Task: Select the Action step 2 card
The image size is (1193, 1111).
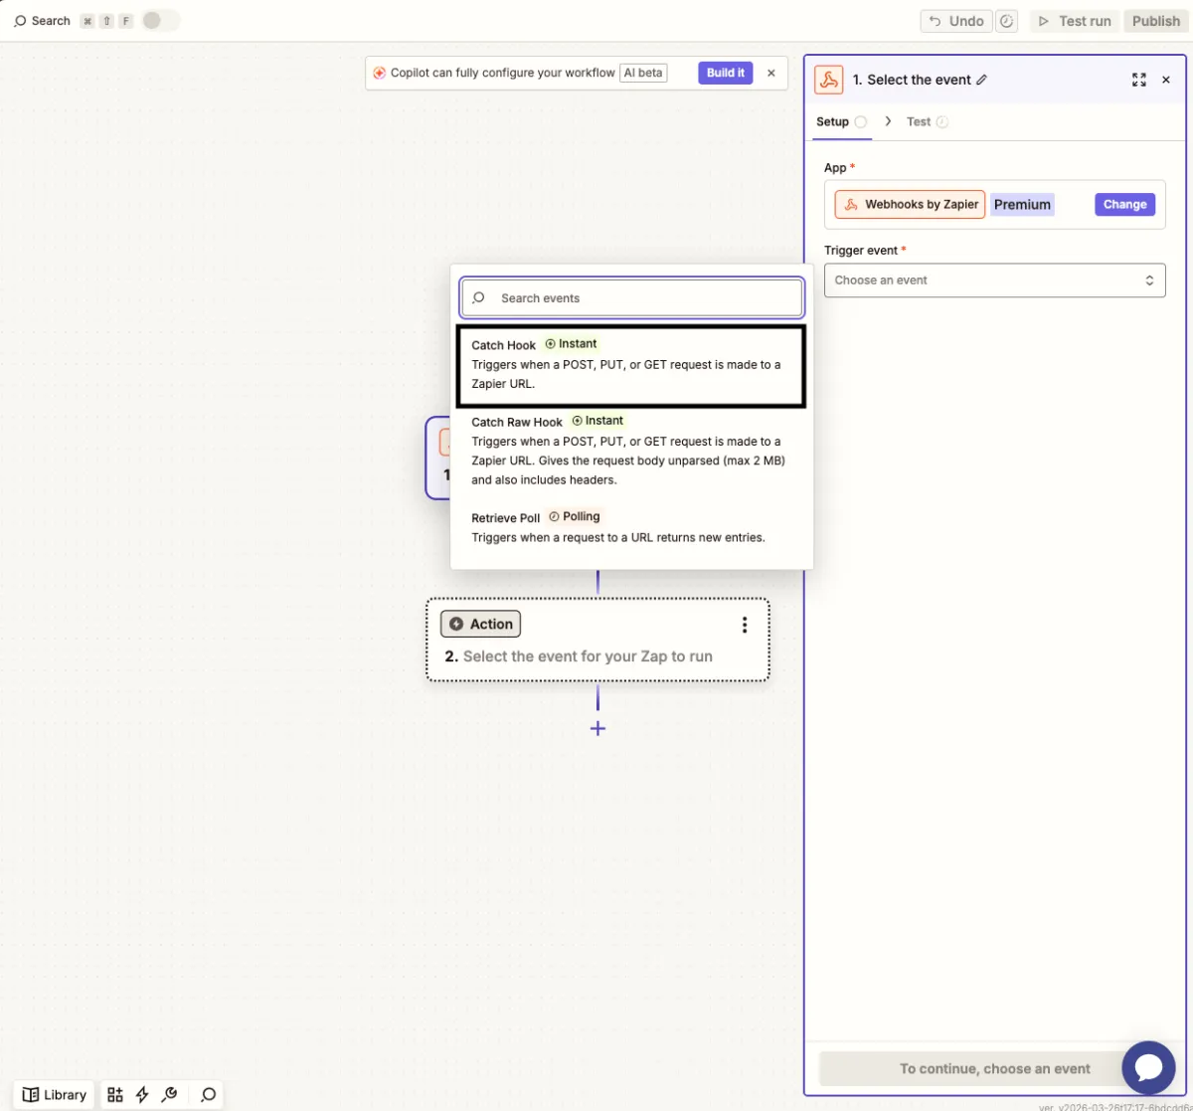Action: [597, 640]
